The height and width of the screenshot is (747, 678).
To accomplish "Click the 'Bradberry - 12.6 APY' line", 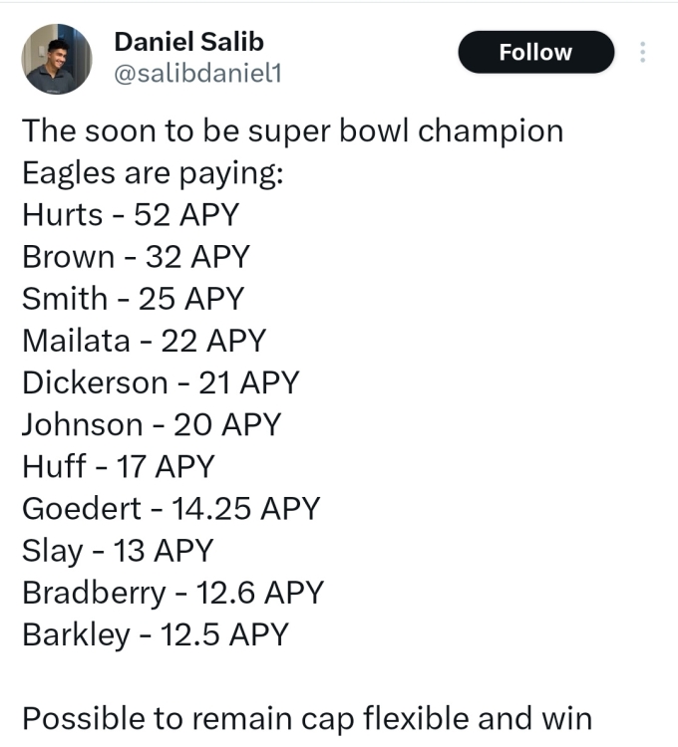I will click(x=173, y=594).
